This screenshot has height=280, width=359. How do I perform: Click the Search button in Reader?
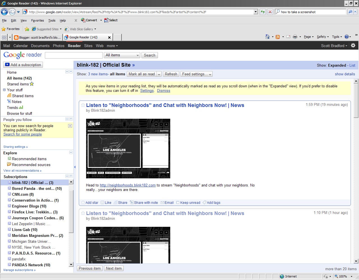point(149,55)
